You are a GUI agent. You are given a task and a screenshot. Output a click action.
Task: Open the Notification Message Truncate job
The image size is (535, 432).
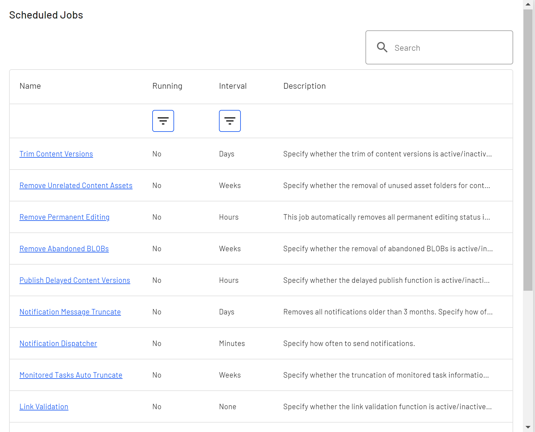[70, 312]
